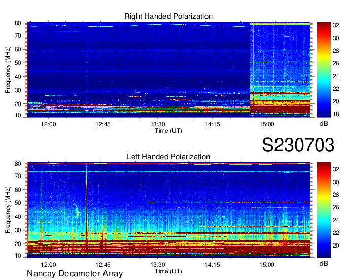Click the 'Right Handed Polarization' plot title

click(x=168, y=16)
